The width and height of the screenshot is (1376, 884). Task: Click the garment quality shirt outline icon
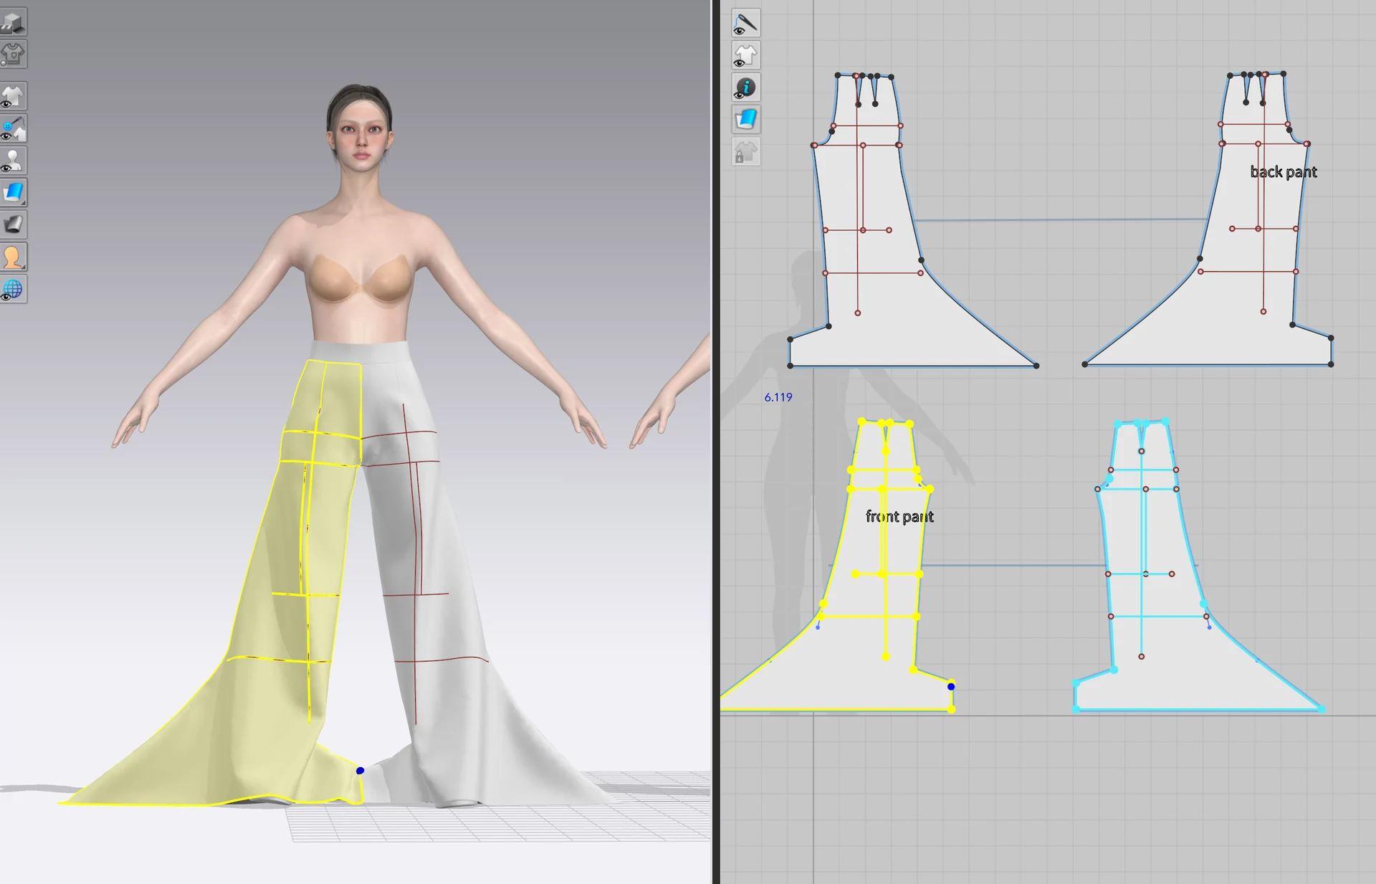coord(13,54)
